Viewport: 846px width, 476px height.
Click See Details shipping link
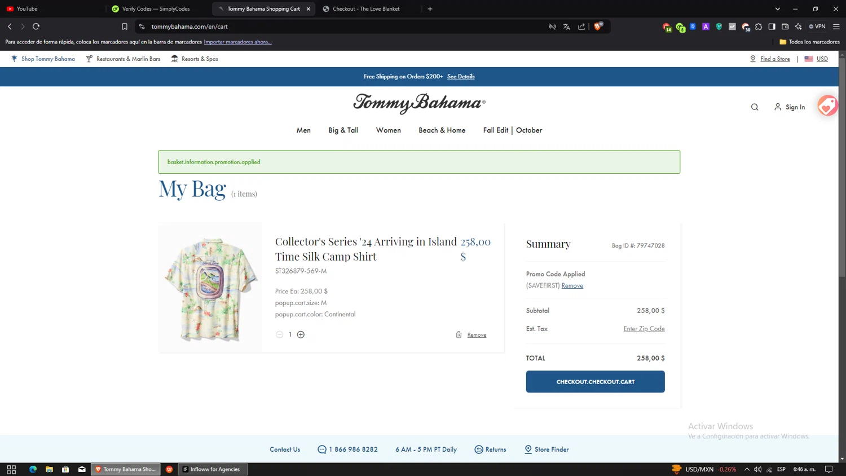461,77
